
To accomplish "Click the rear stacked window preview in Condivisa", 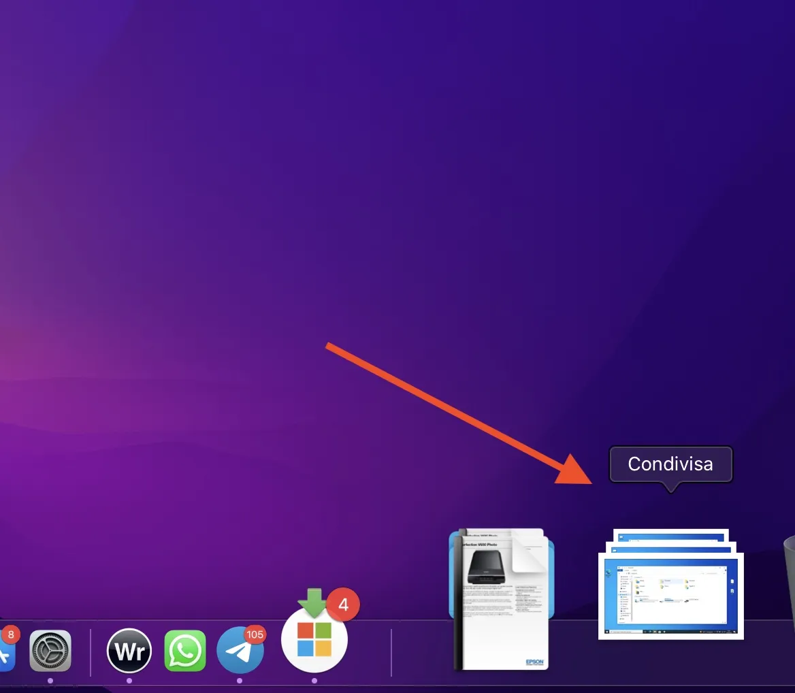I will tap(670, 538).
